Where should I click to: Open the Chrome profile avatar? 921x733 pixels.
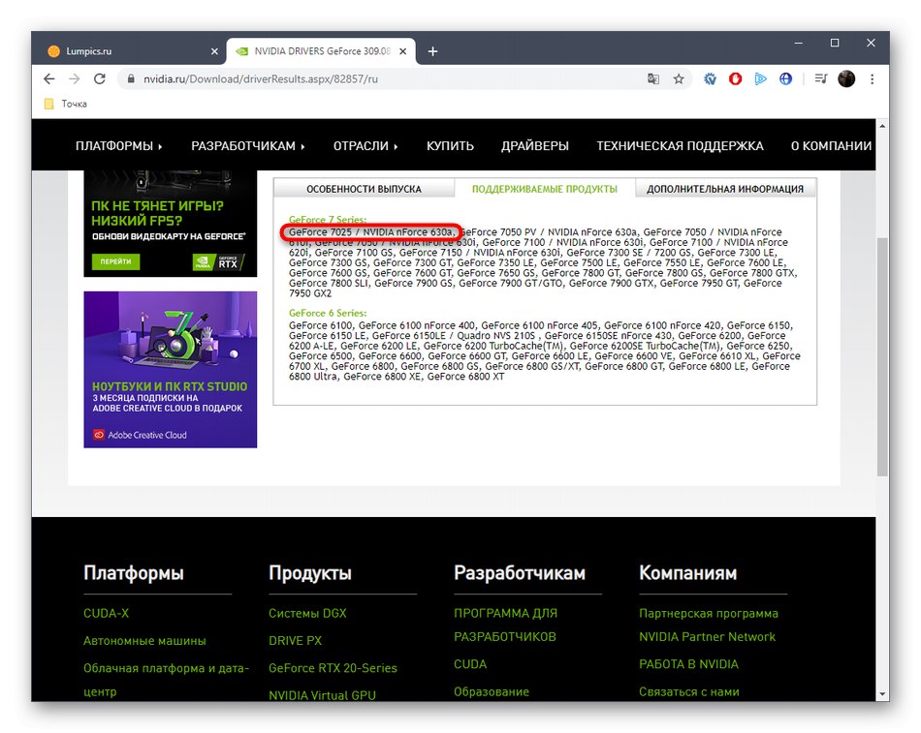coord(846,78)
